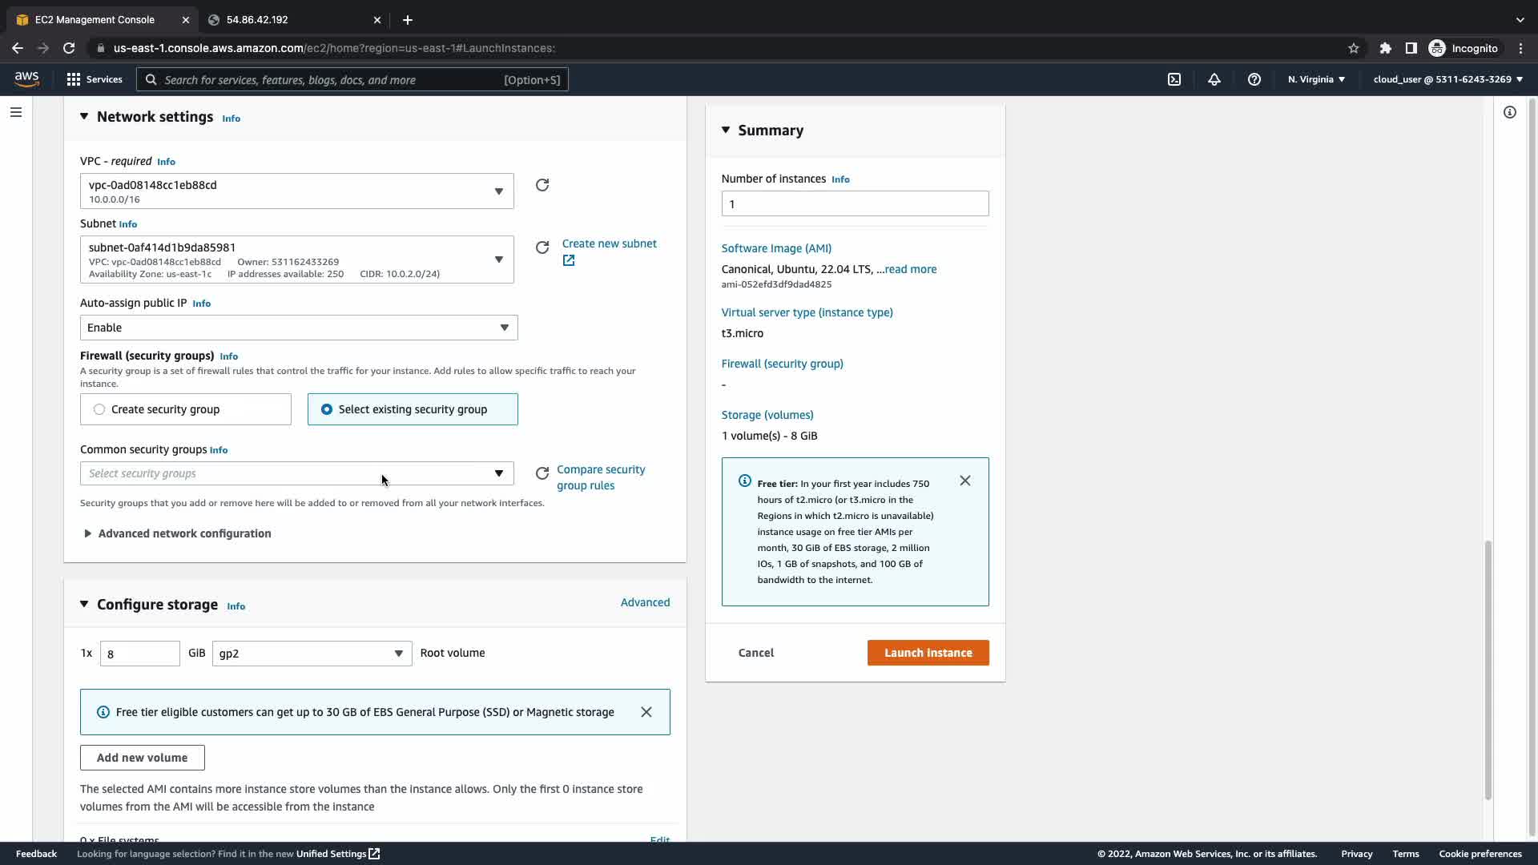The width and height of the screenshot is (1538, 865).
Task: Open the Auto-assign public IP dropdown
Action: click(x=298, y=328)
